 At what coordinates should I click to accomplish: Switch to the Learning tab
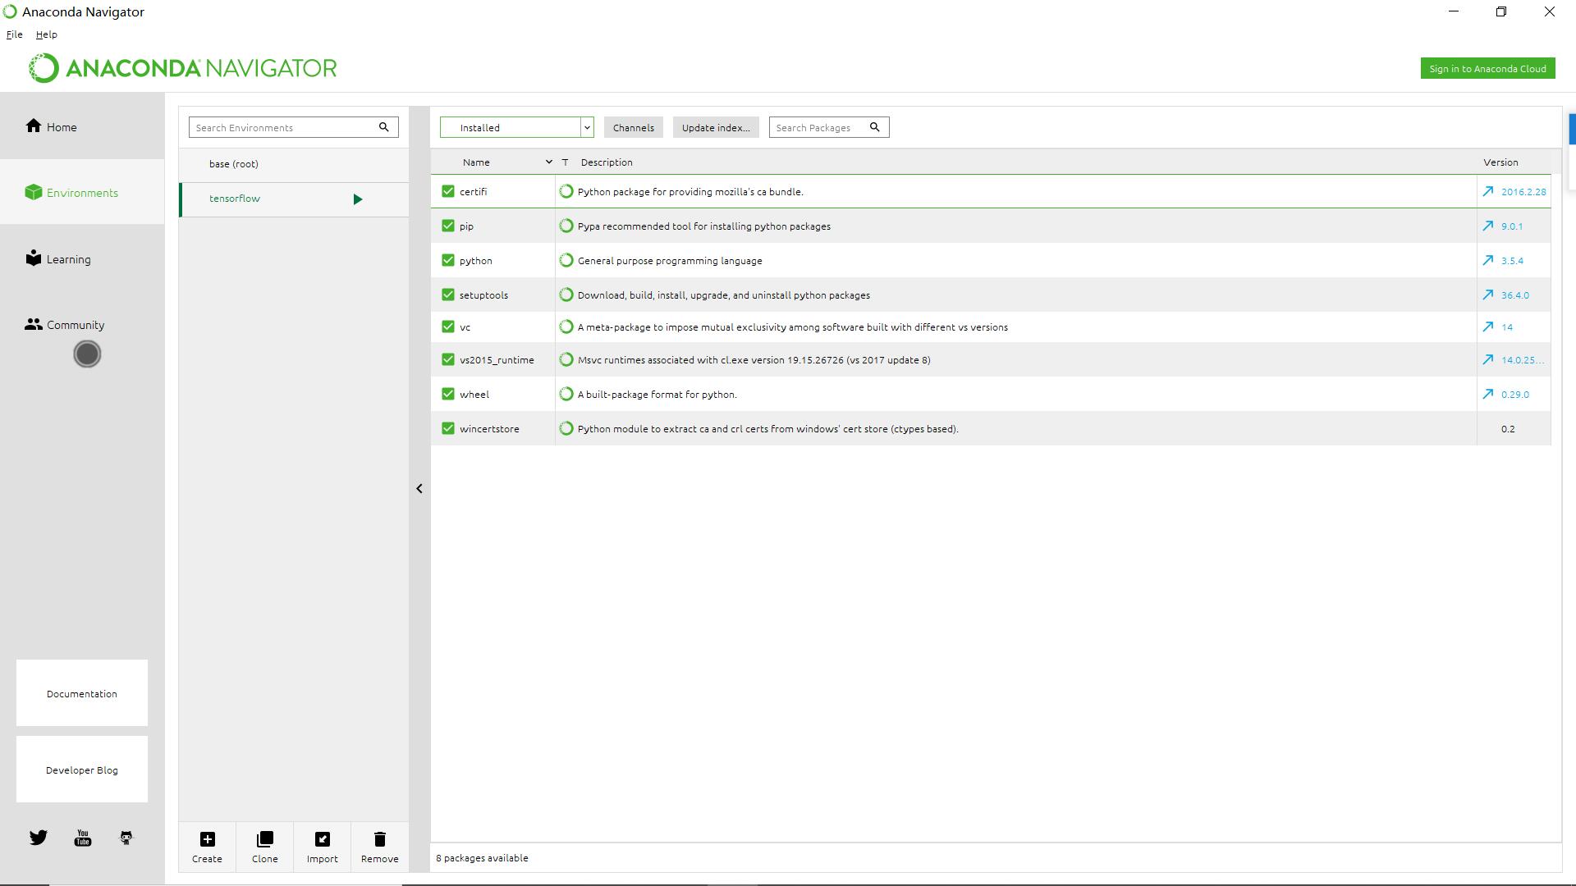tap(68, 259)
